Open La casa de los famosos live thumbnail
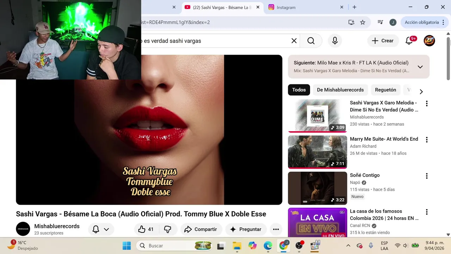The height and width of the screenshot is (254, 451). point(317,222)
